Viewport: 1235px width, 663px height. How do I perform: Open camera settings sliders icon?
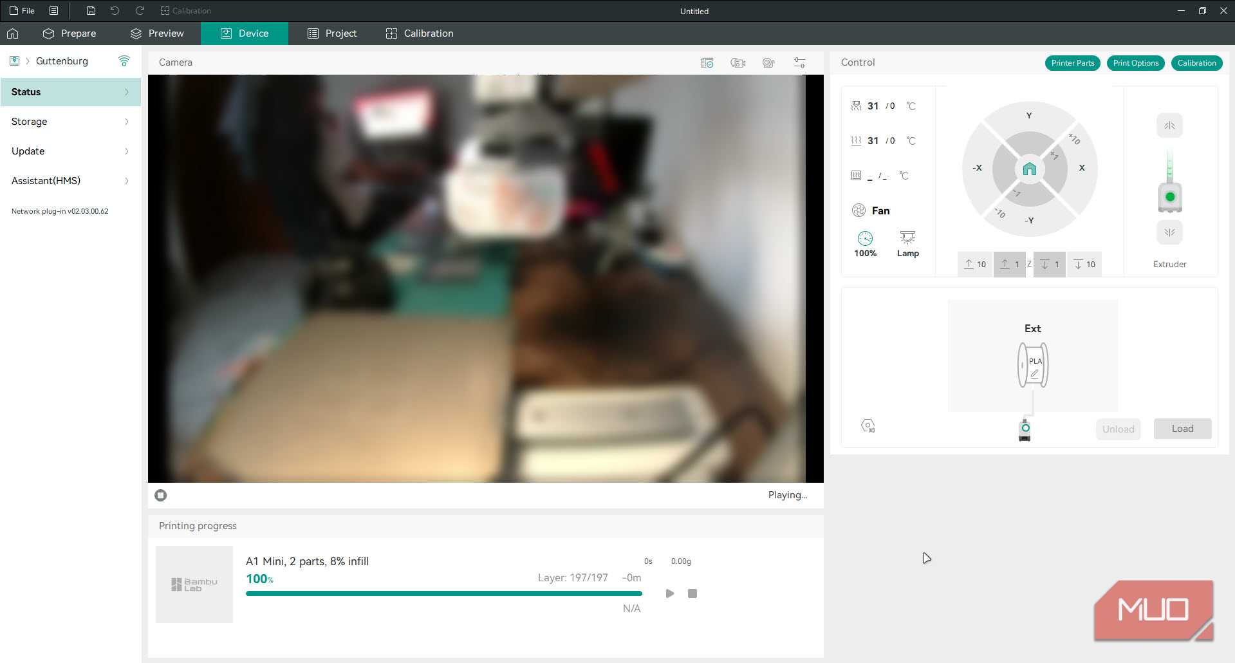[799, 62]
